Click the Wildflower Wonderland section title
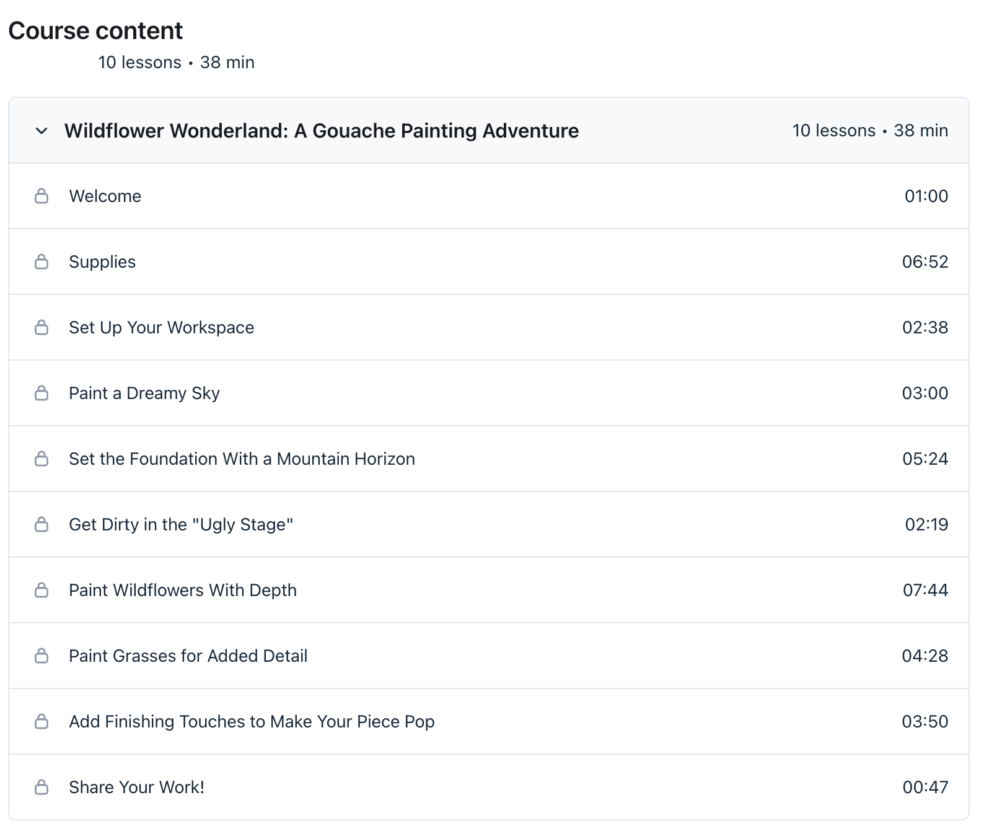The image size is (984, 839). point(321,131)
